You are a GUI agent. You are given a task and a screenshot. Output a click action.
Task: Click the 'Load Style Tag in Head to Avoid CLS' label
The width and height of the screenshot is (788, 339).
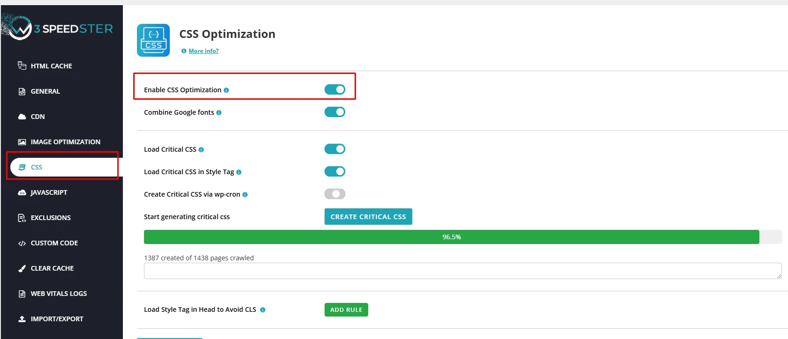(200, 310)
